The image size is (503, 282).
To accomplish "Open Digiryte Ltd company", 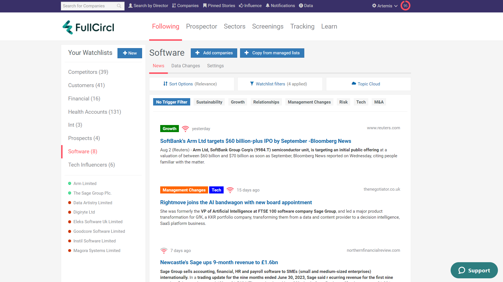I will (84, 212).
